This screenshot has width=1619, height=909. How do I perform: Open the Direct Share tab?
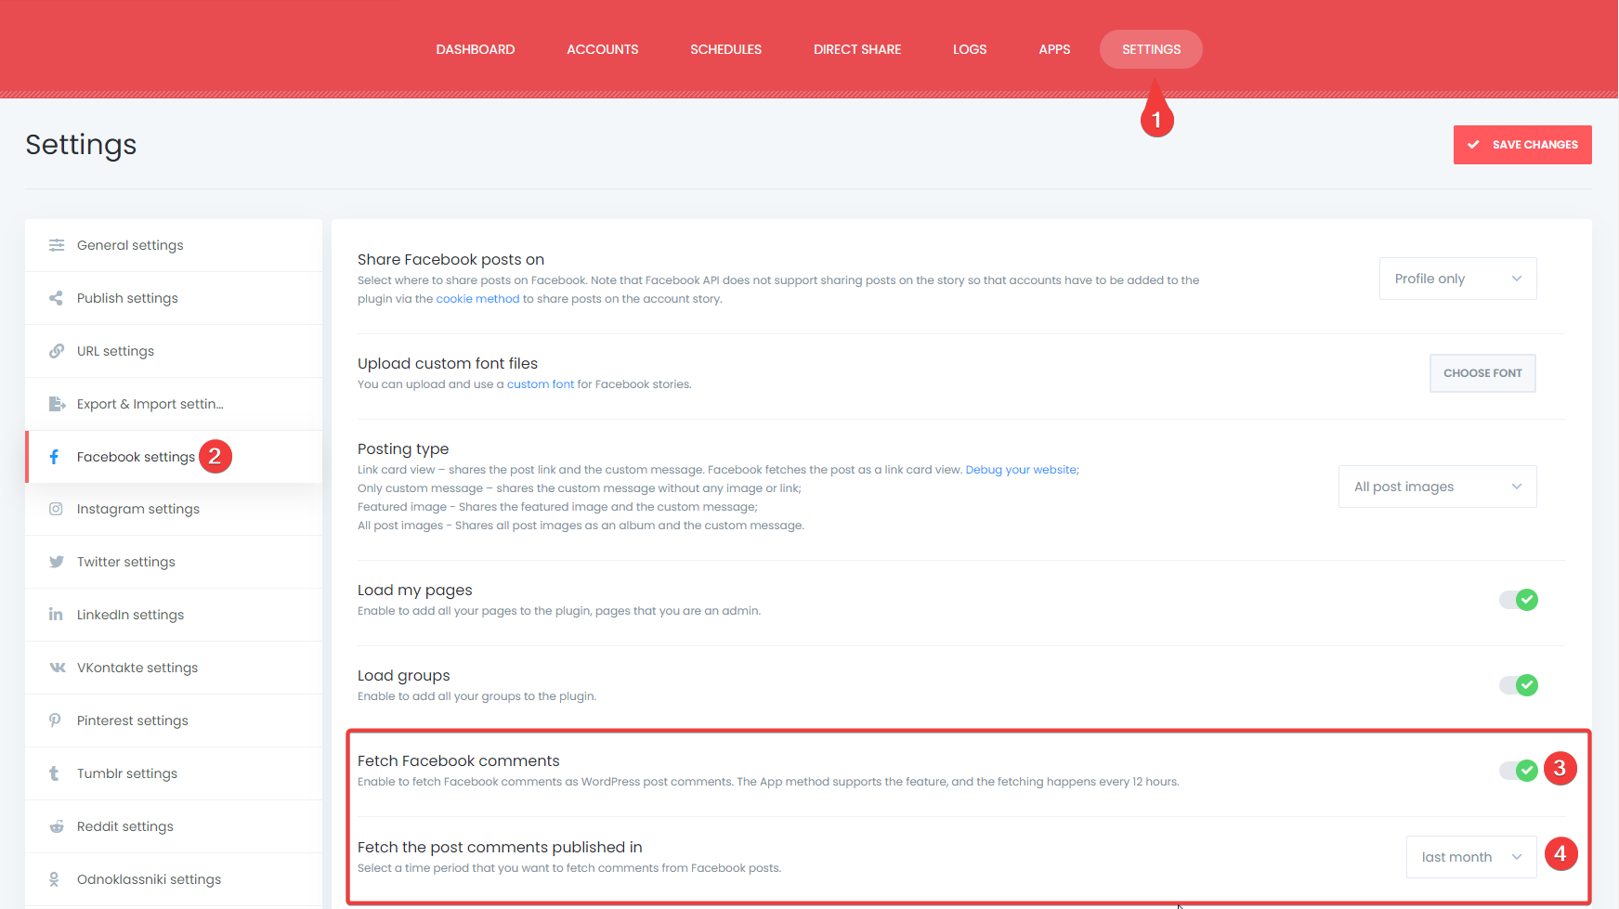[857, 49]
